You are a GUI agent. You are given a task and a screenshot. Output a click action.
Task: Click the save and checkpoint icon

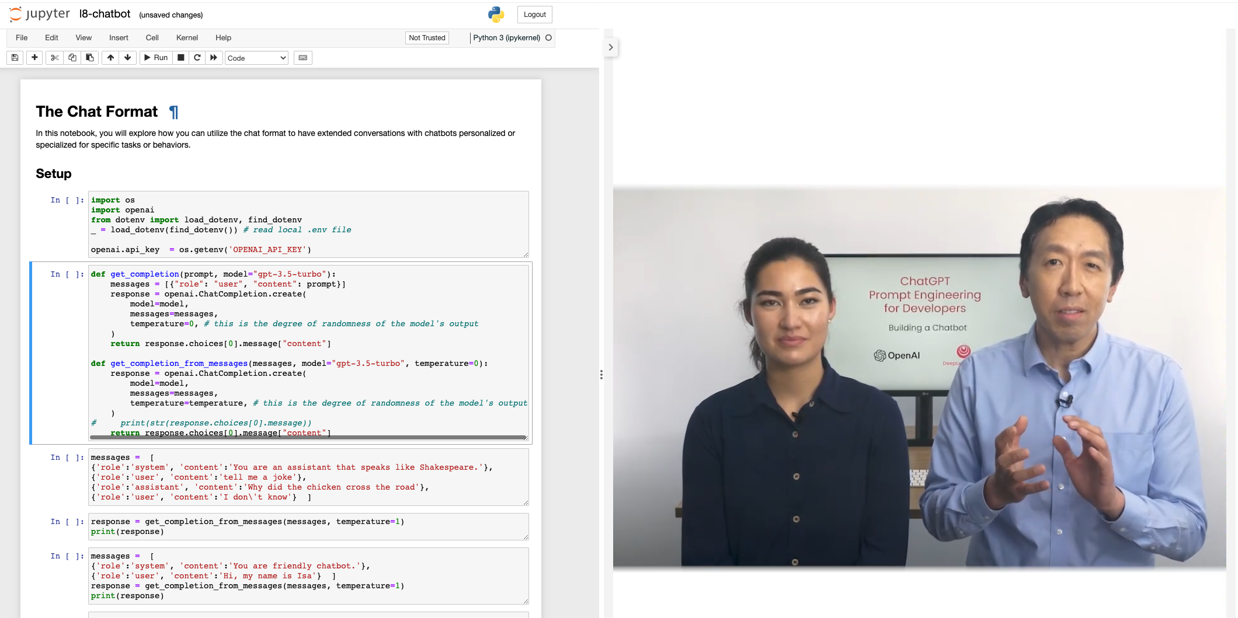(x=15, y=58)
